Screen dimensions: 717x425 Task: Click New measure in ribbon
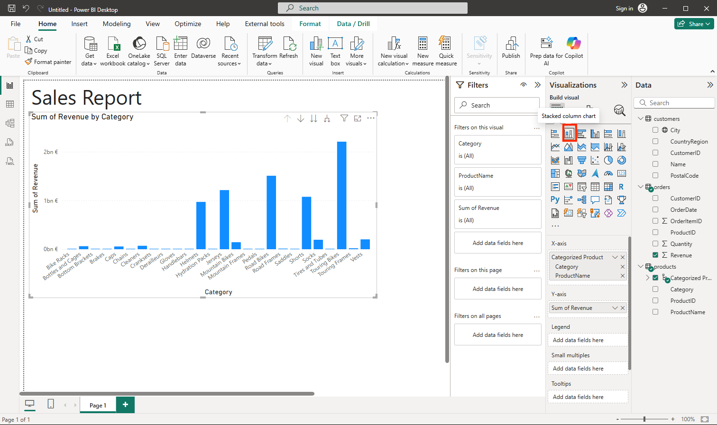click(423, 51)
